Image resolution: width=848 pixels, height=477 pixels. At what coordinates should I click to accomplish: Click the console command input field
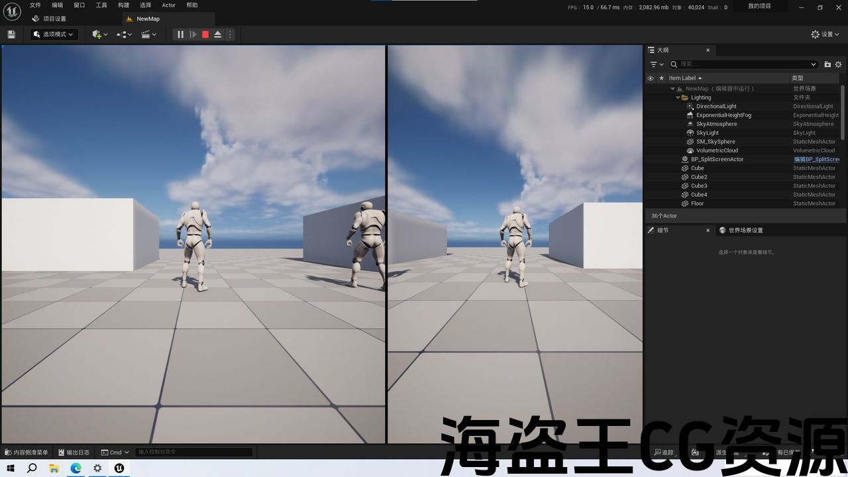[193, 452]
